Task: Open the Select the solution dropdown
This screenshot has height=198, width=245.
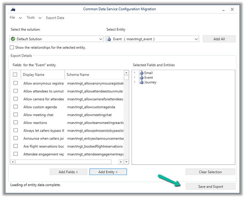Action: (x=101, y=39)
